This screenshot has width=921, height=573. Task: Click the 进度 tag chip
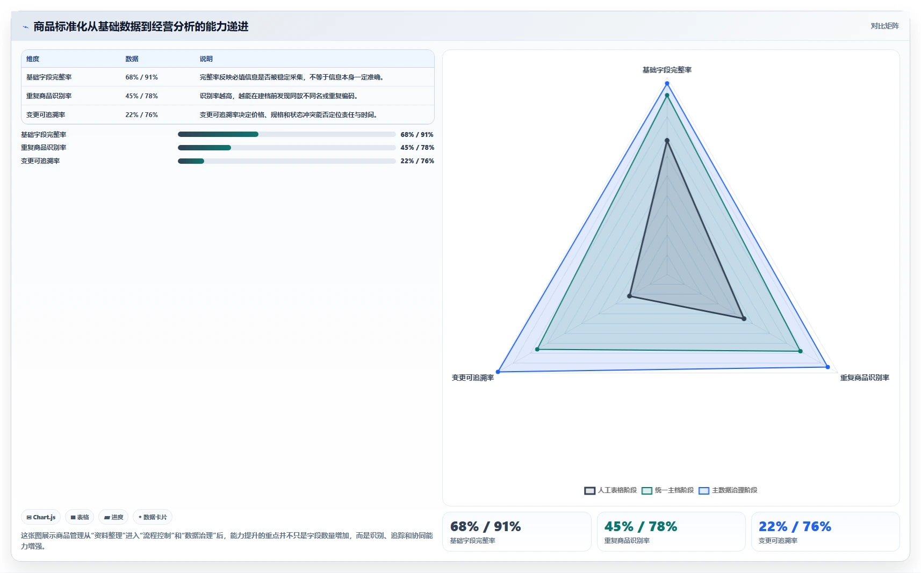113,517
